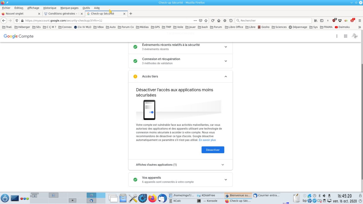Open the Affichage menu
The image size is (363, 204).
point(33,8)
